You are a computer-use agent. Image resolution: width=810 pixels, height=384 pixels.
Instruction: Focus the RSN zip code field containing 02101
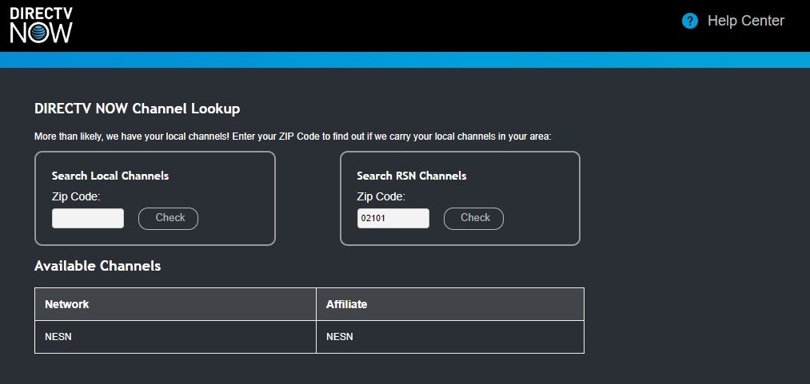[393, 218]
